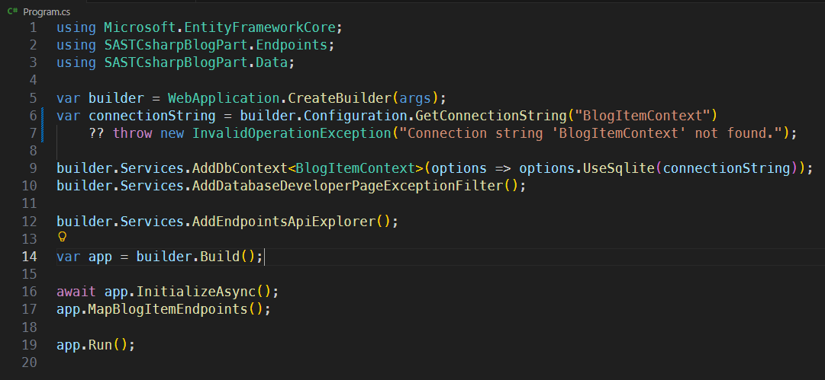Click Endpoints in the second using statement
The height and width of the screenshot is (380, 825).
[x=292, y=45]
